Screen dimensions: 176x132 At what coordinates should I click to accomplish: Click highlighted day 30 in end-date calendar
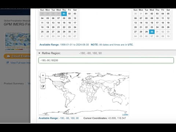click(152, 32)
